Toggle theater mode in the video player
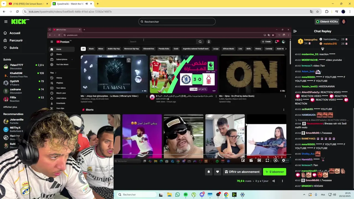Image resolution: width=354 pixels, height=199 pixels. pyautogui.click(x=259, y=160)
